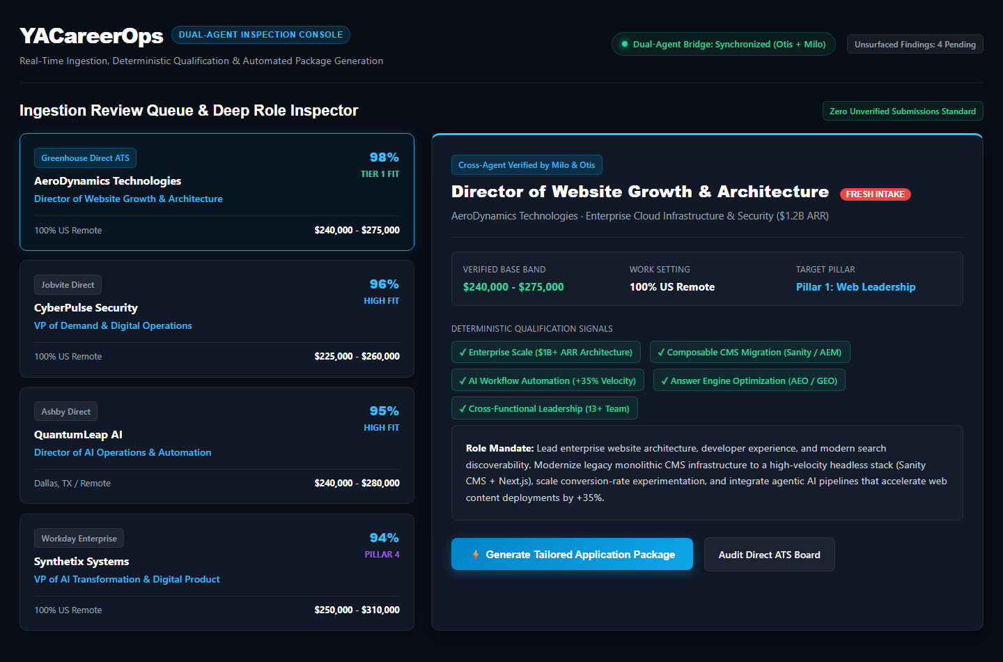Select the Greenhouse Direct ATS source tag
Viewport: 1003px width, 662px height.
85,158
